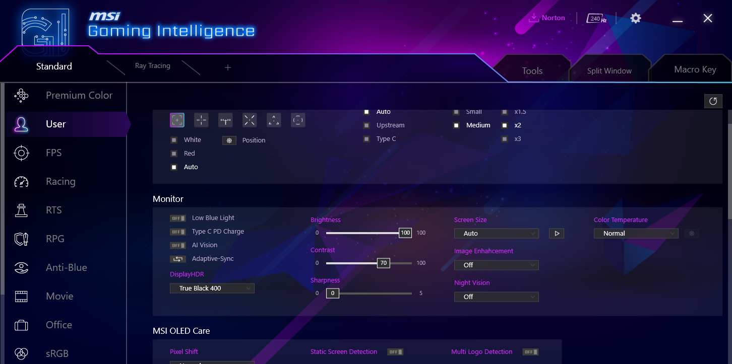Select the White crosshair color option
732x364 pixels.
click(x=174, y=140)
